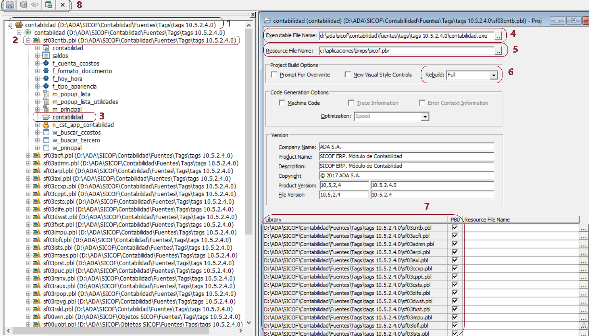Select saldos in the library tree

[x=60, y=56]
